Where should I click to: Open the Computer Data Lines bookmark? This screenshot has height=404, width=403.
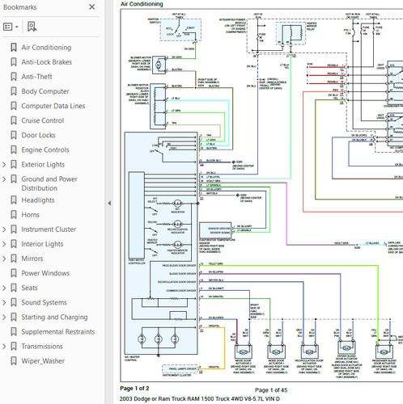53,106
